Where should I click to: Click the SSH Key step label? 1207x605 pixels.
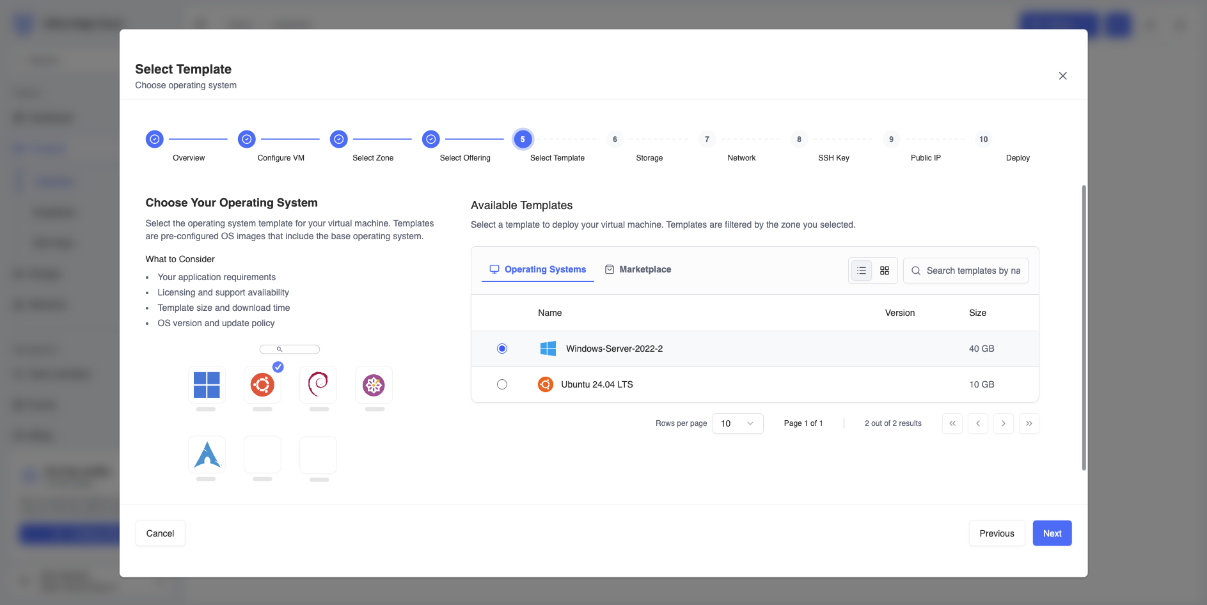(833, 158)
